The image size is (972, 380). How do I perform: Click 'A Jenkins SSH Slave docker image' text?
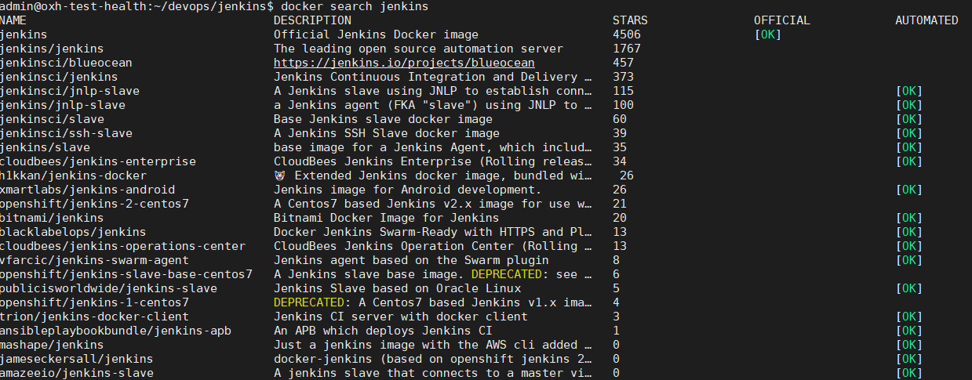(387, 133)
